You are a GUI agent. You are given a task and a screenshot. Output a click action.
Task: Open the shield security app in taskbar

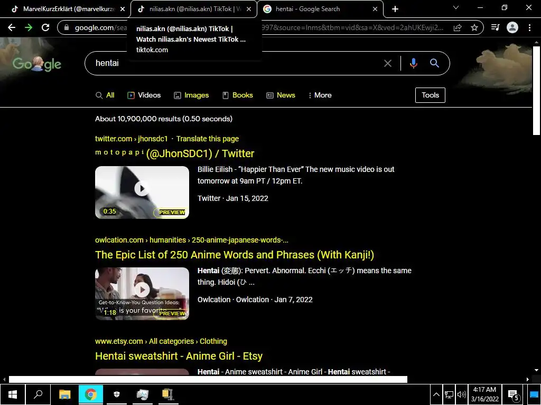pyautogui.click(x=117, y=394)
